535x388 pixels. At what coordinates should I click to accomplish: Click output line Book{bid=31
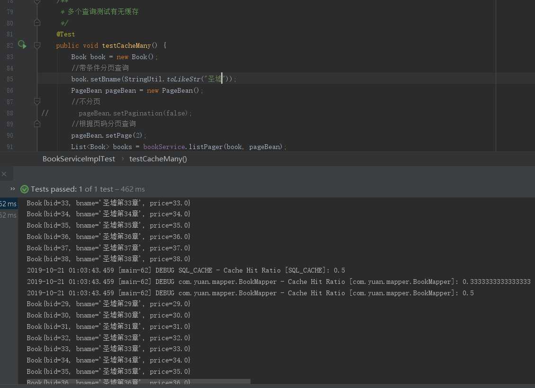108,326
